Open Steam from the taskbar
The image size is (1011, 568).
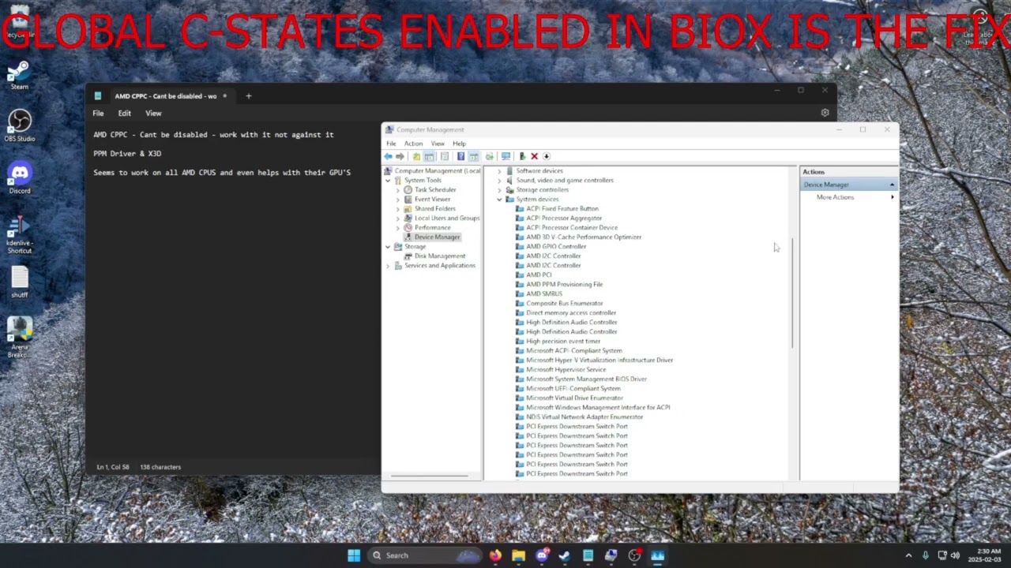565,555
